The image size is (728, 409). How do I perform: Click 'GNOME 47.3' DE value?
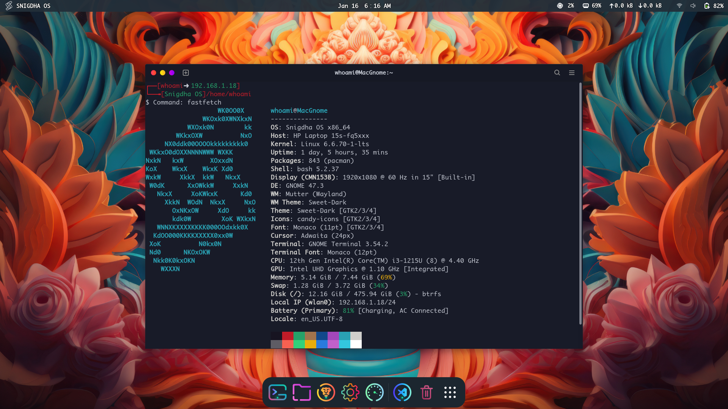[305, 186]
